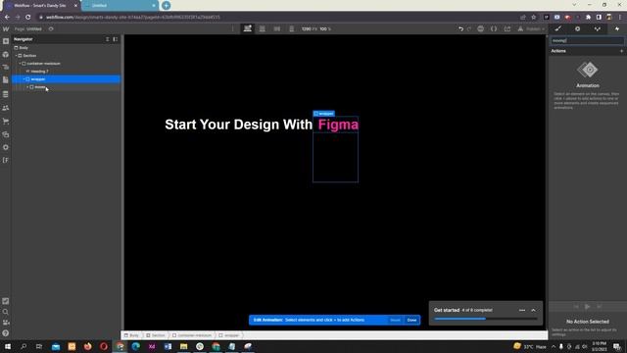Viewport: 627px width, 353px height.
Task: Pin the Navigator panel
Action: click(x=116, y=39)
